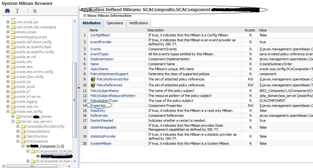Click the FabricRuntime folder icon

[x=23, y=136]
